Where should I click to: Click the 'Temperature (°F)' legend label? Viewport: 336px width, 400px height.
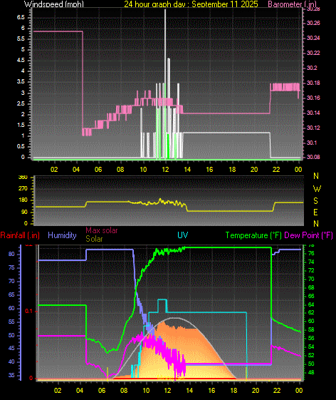click(253, 235)
